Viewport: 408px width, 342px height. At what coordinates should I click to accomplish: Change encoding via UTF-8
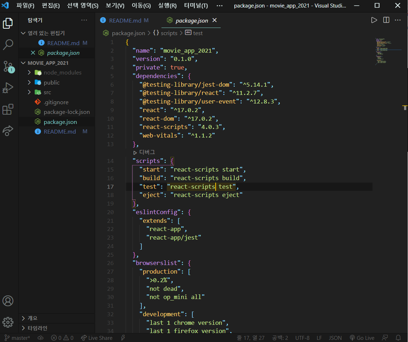pos(303,338)
